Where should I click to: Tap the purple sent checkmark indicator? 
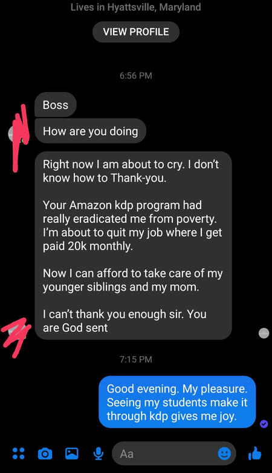point(264,424)
